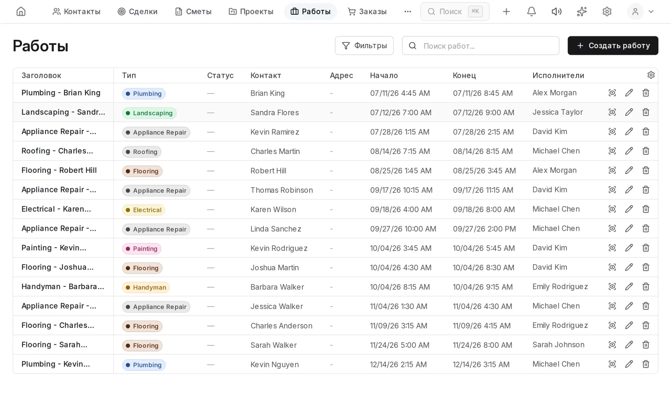This screenshot has width=671, height=419.
Task: Edit the Painting Kevin Rodriguez job
Action: [x=629, y=248]
